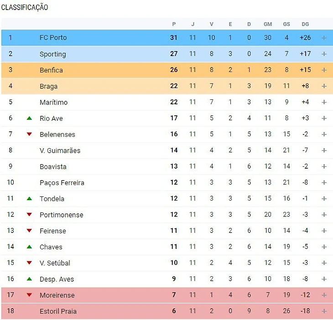Expand the FC Porto row plus sign

click(x=324, y=38)
